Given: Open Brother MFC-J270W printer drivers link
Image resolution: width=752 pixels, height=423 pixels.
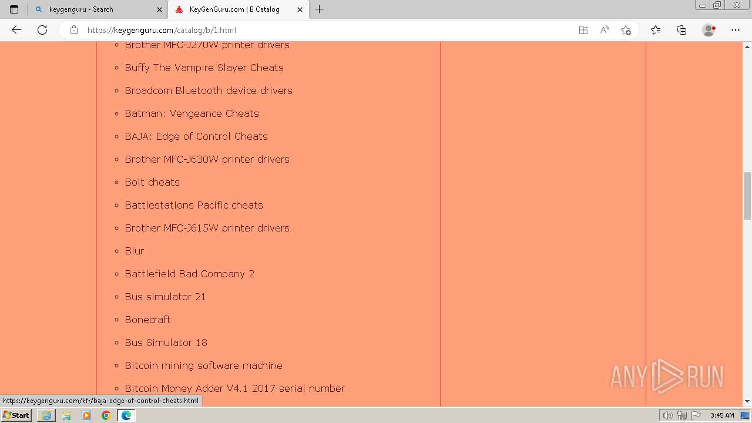Looking at the screenshot, I should click(x=207, y=45).
